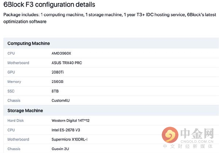Screen dimensions: 219x153
Task: Select 'Western Digital 14T*12' hard disk value
Action: point(70,121)
